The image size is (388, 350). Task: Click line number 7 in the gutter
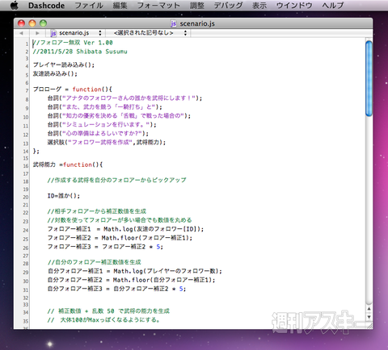click(x=27, y=90)
